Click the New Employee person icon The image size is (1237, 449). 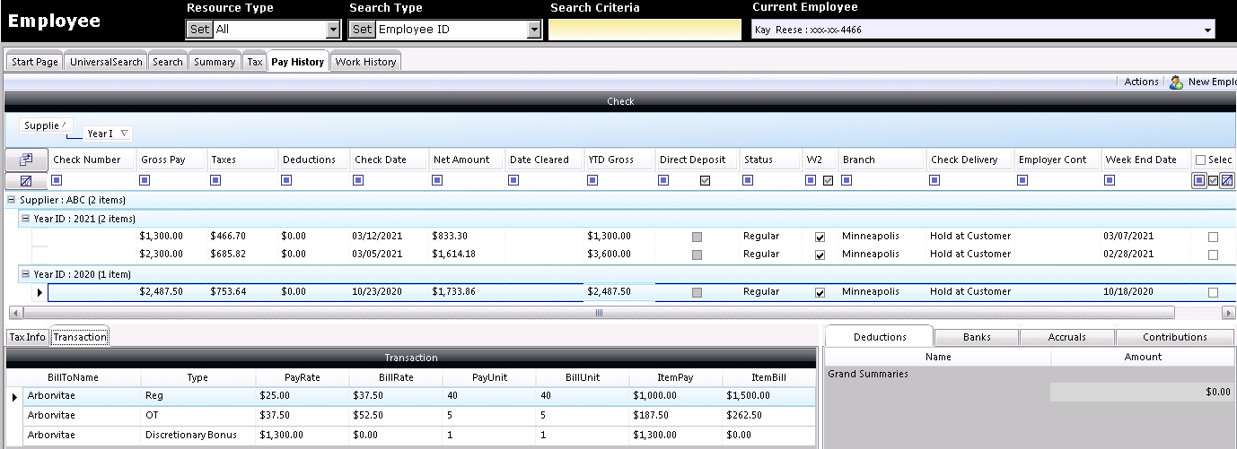[1176, 82]
